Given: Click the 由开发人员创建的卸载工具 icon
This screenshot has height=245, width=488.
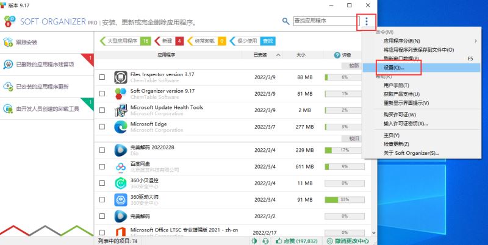Looking at the screenshot, I should (8, 109).
